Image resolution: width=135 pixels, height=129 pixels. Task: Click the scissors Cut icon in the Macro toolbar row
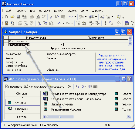pyautogui.click(x=39, y=23)
